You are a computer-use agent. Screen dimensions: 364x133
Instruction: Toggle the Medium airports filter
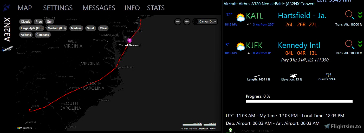[x=76, y=28]
